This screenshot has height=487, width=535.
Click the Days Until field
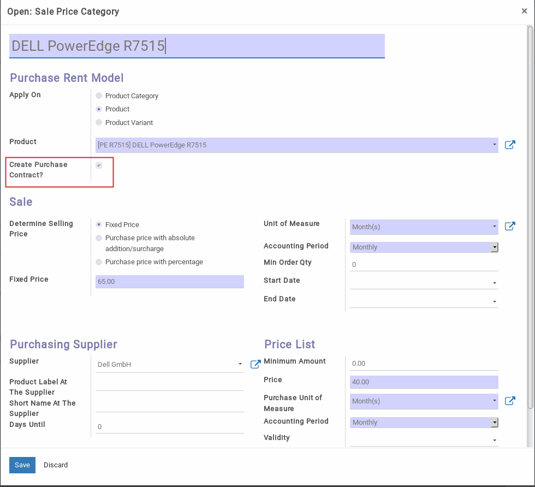pos(170,426)
